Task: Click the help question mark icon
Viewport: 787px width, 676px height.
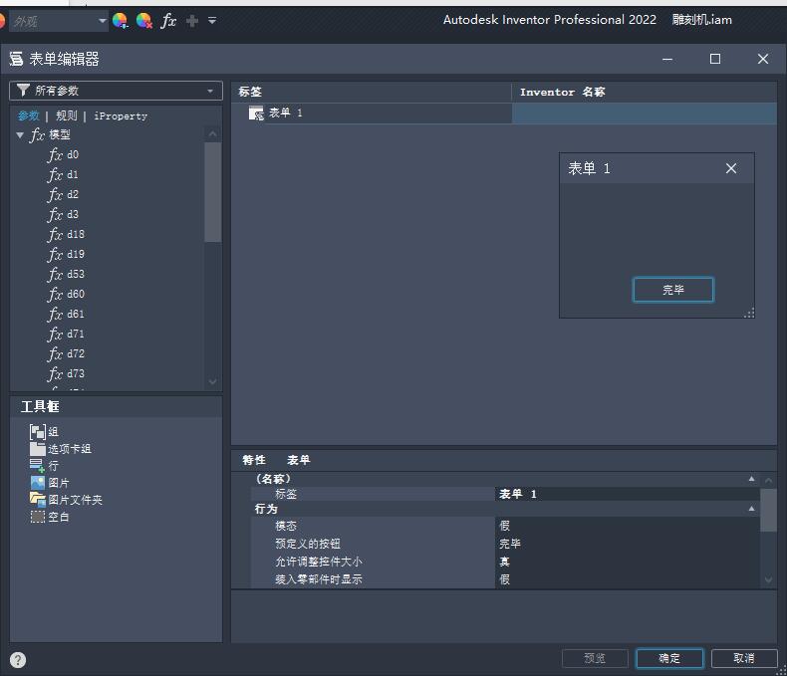Action: [18, 660]
